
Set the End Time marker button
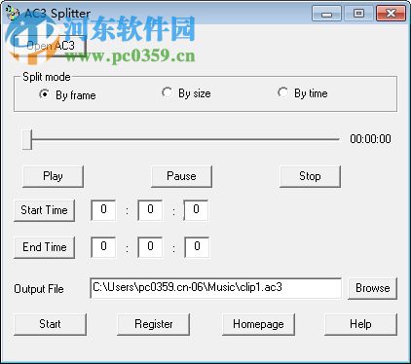[44, 247]
